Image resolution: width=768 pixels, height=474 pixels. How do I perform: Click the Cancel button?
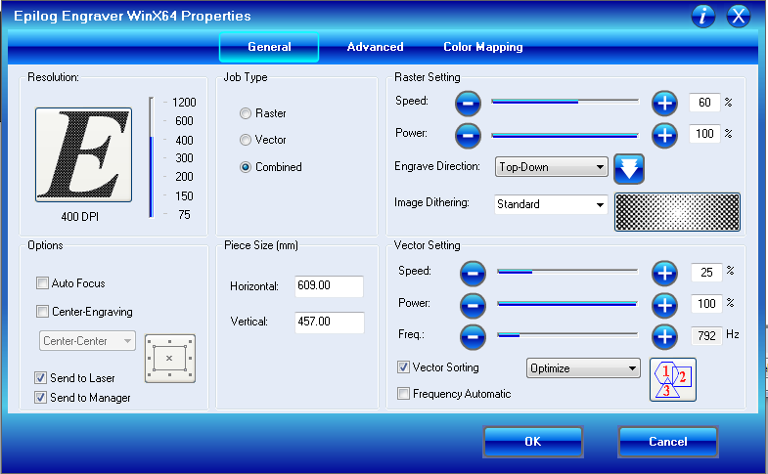[668, 442]
